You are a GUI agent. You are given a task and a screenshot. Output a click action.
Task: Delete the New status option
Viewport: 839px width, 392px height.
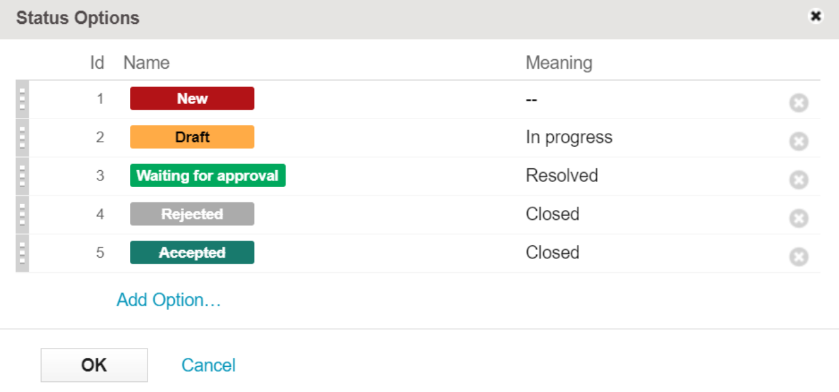(799, 103)
